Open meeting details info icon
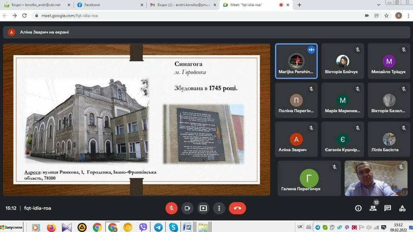The width and height of the screenshot is (413, 232). (x=358, y=208)
